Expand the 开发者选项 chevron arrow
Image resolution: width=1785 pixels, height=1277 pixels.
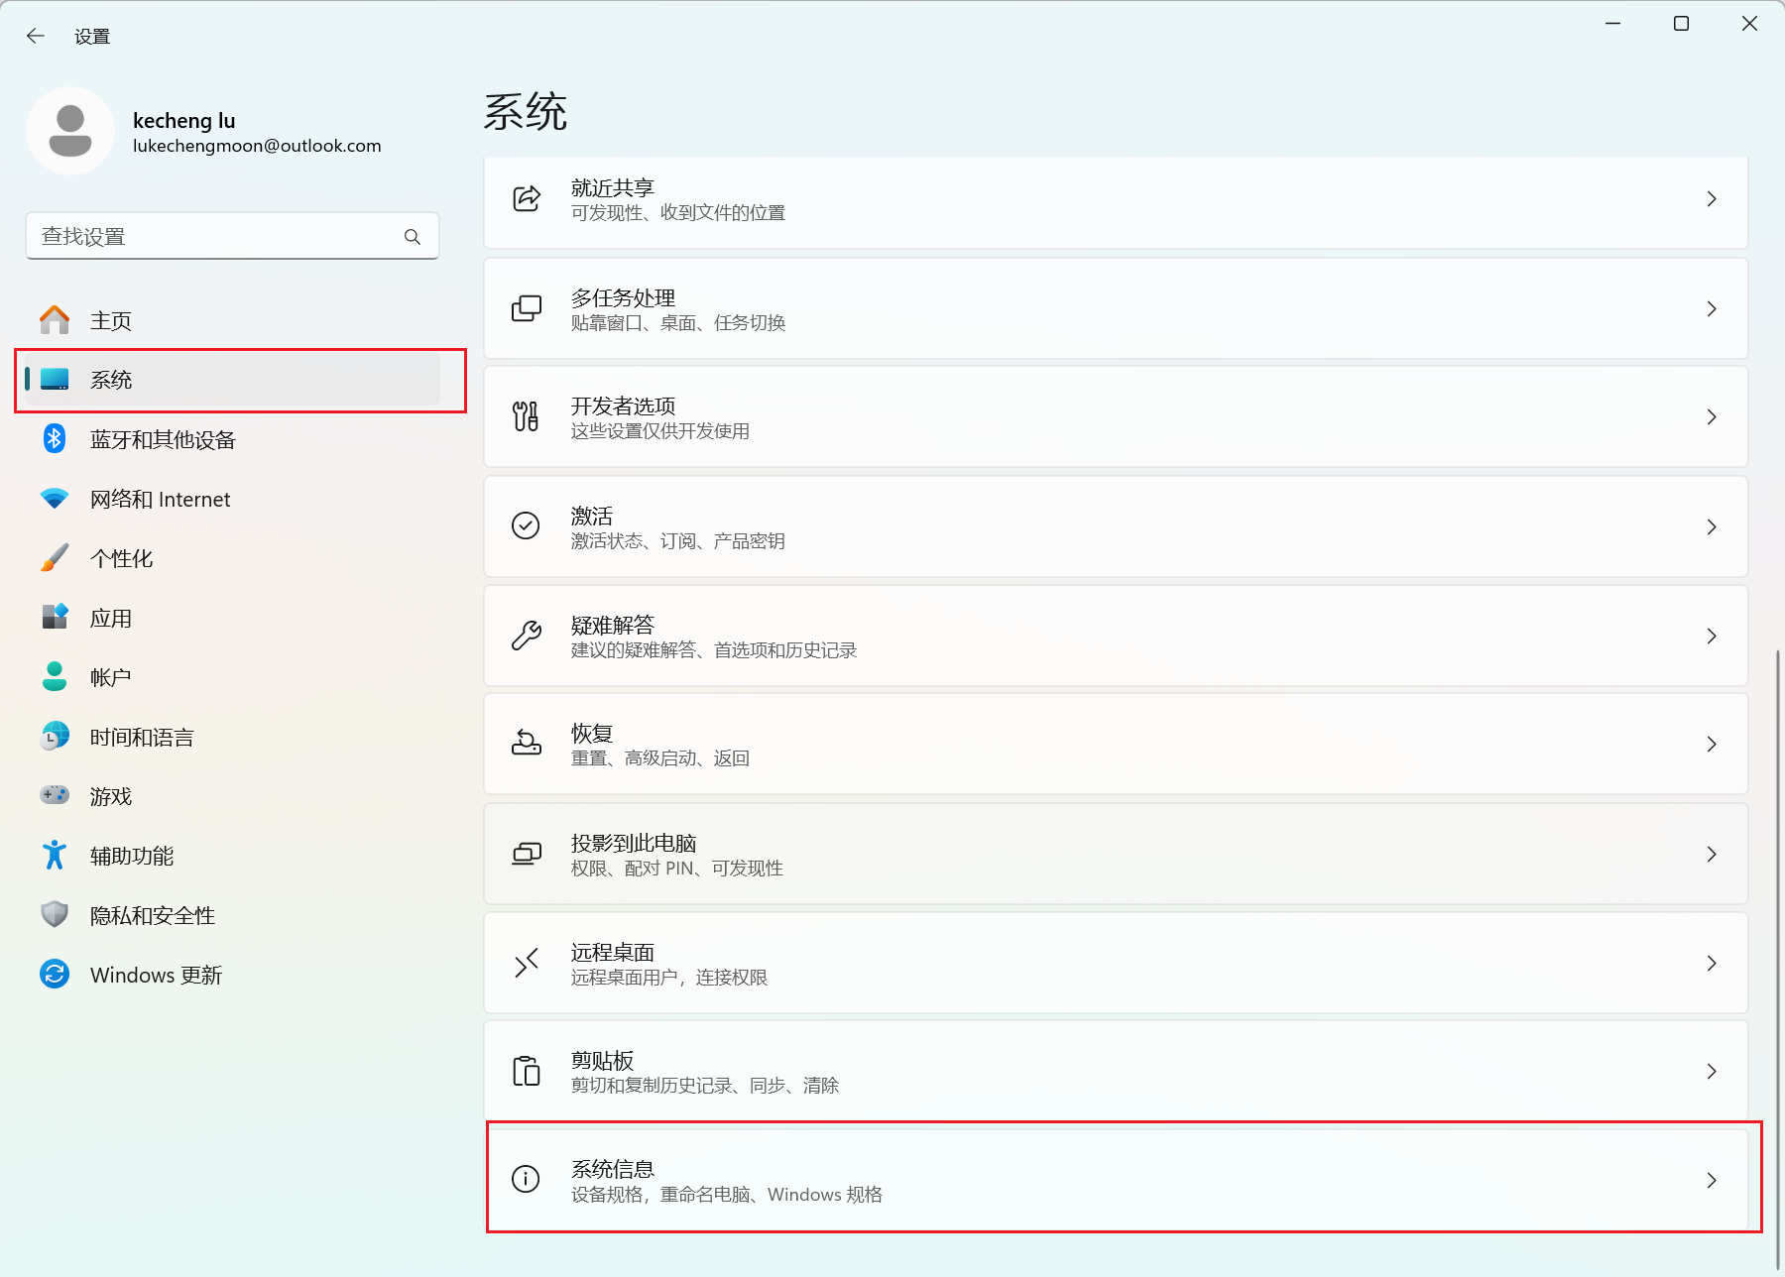point(1712,417)
